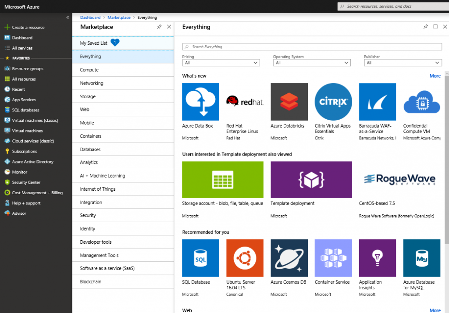Screen dimensions: 449x313
Task: Open RogueWave CentOS-based 7.5 tile
Action: click(400, 180)
